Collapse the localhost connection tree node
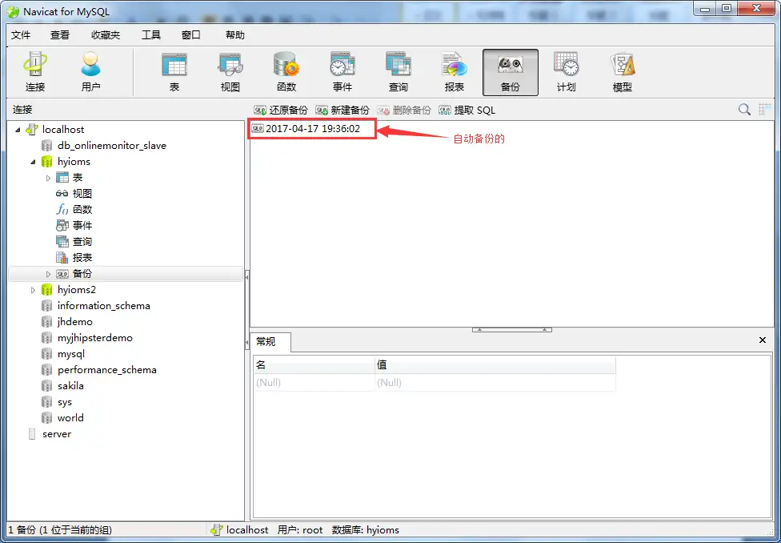 18,130
